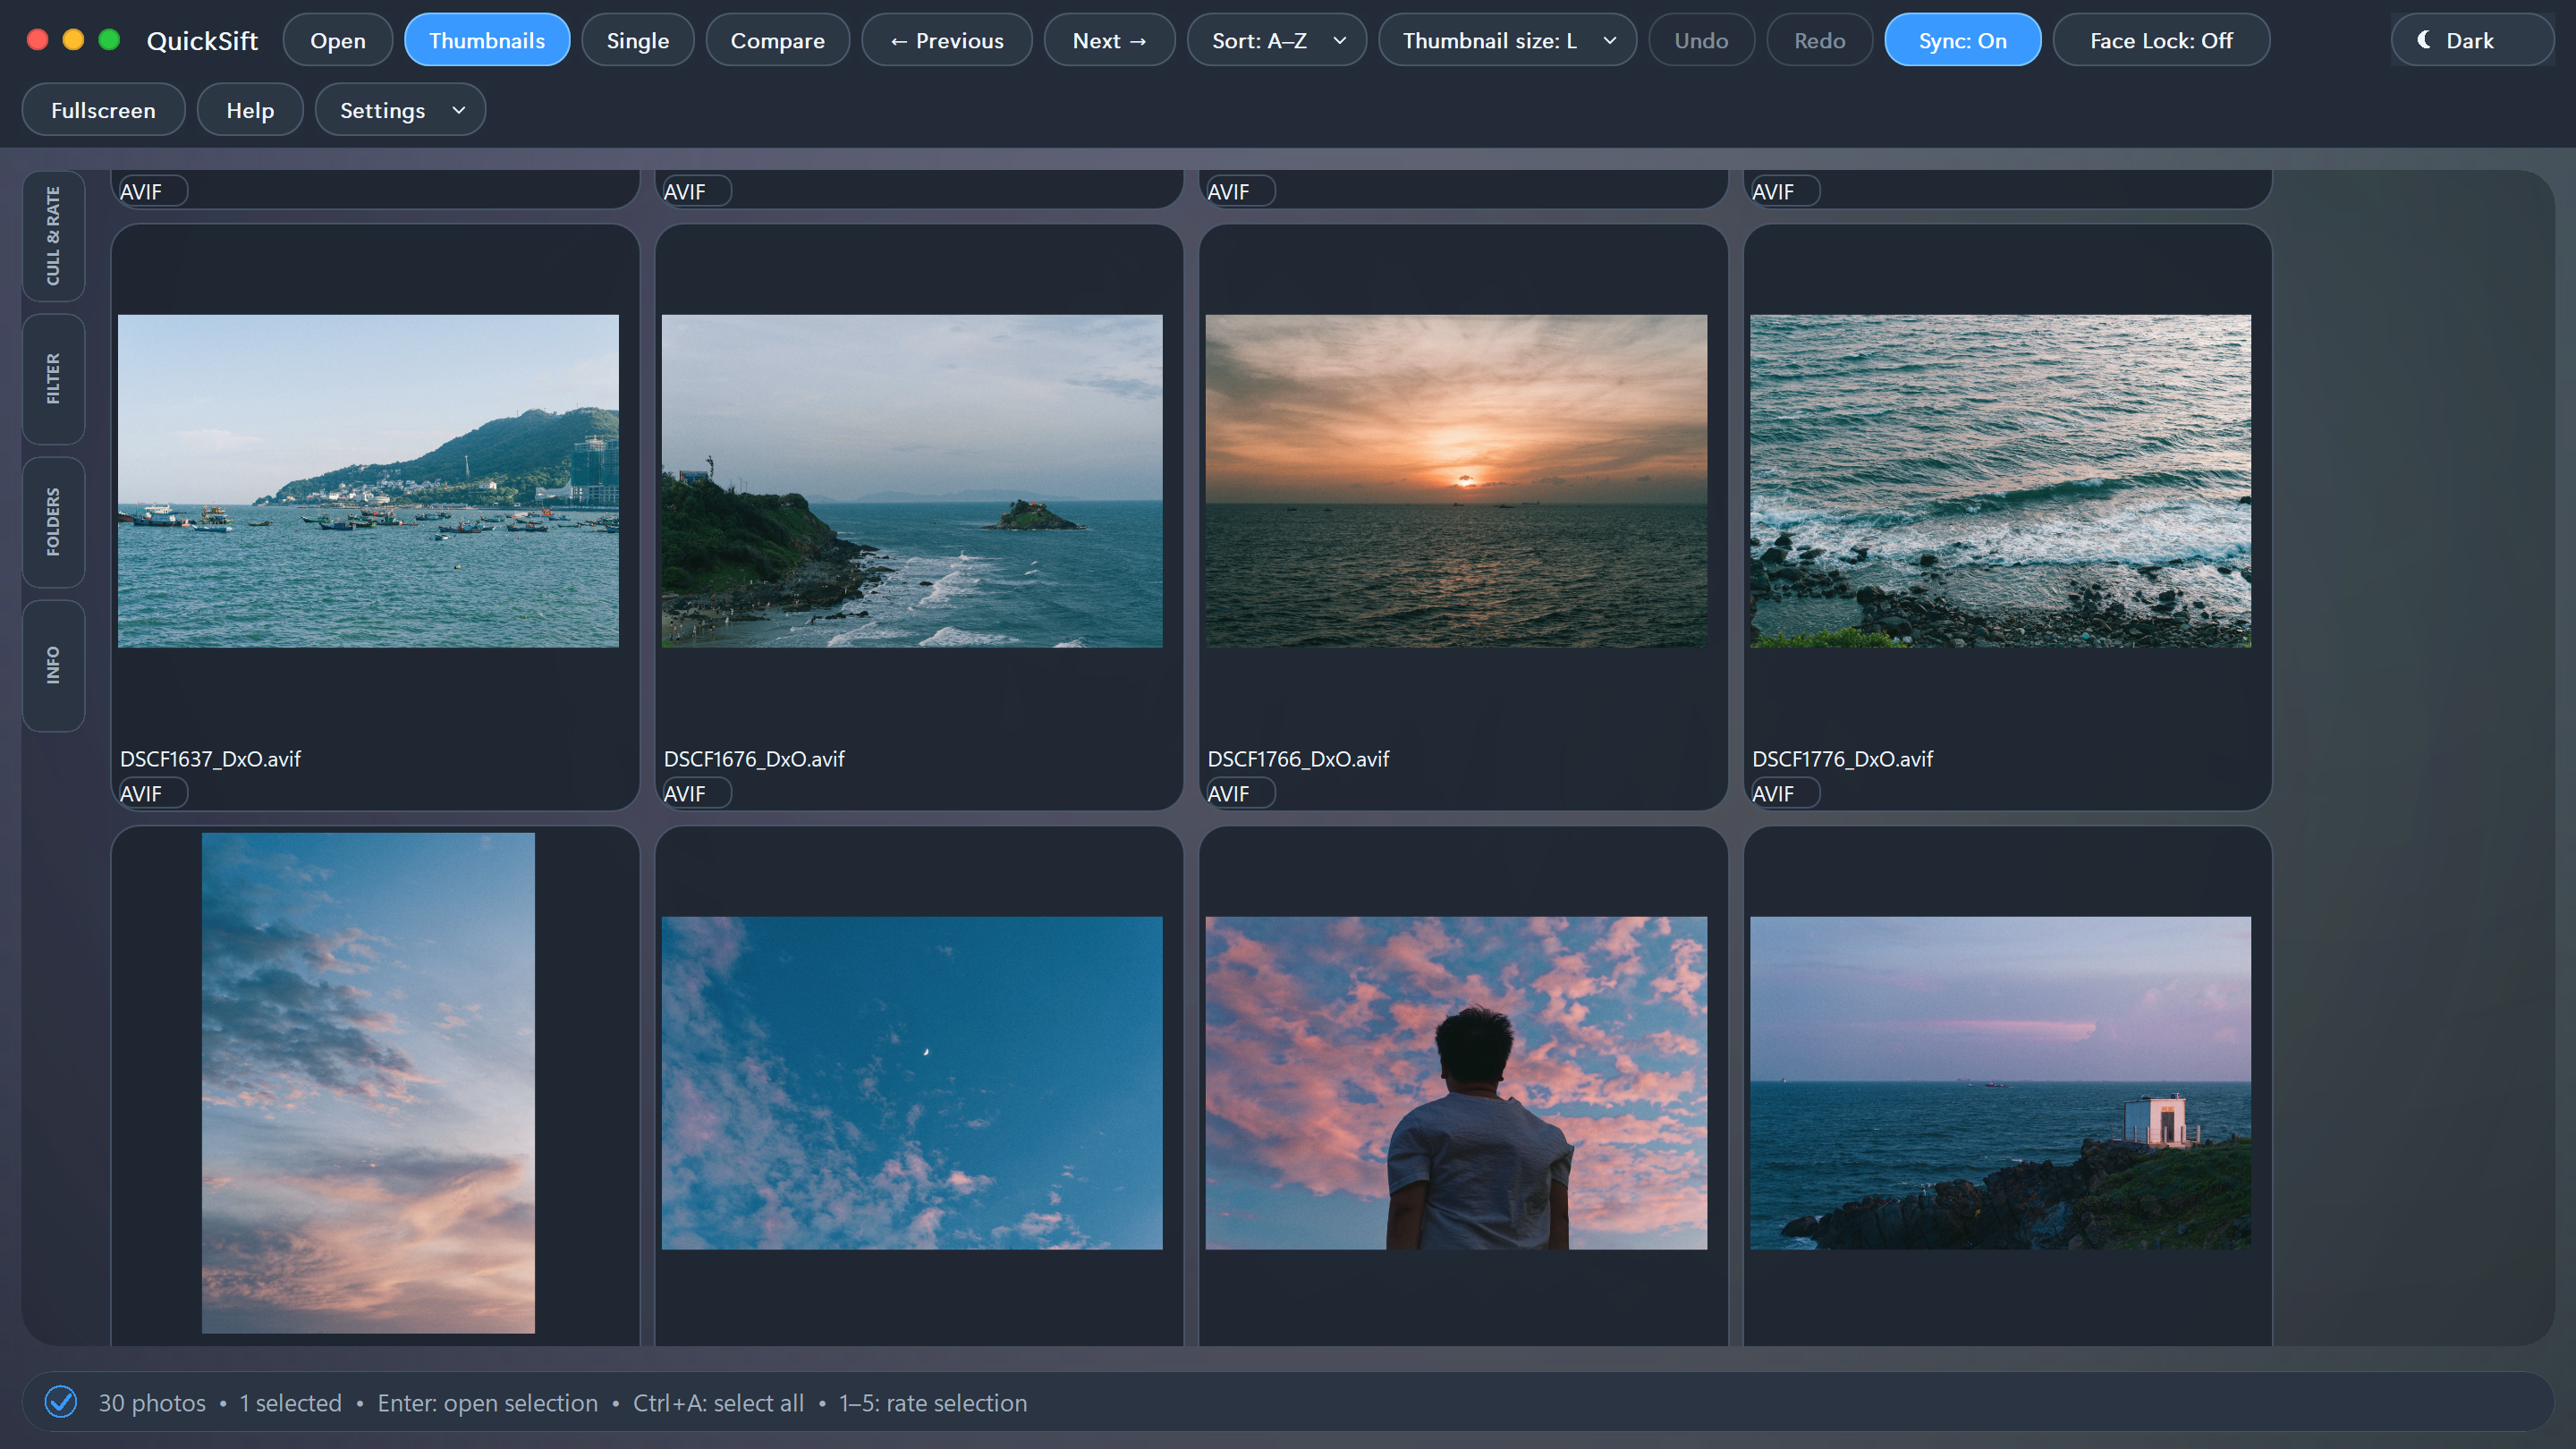The width and height of the screenshot is (2576, 1449).
Task: Switch to Thumbnails view
Action: pyautogui.click(x=487, y=40)
